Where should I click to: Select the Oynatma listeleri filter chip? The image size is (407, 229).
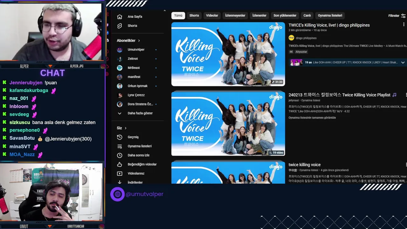click(x=330, y=16)
